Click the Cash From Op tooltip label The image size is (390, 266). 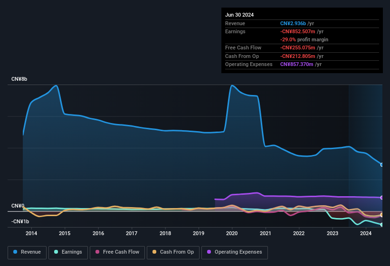242,56
